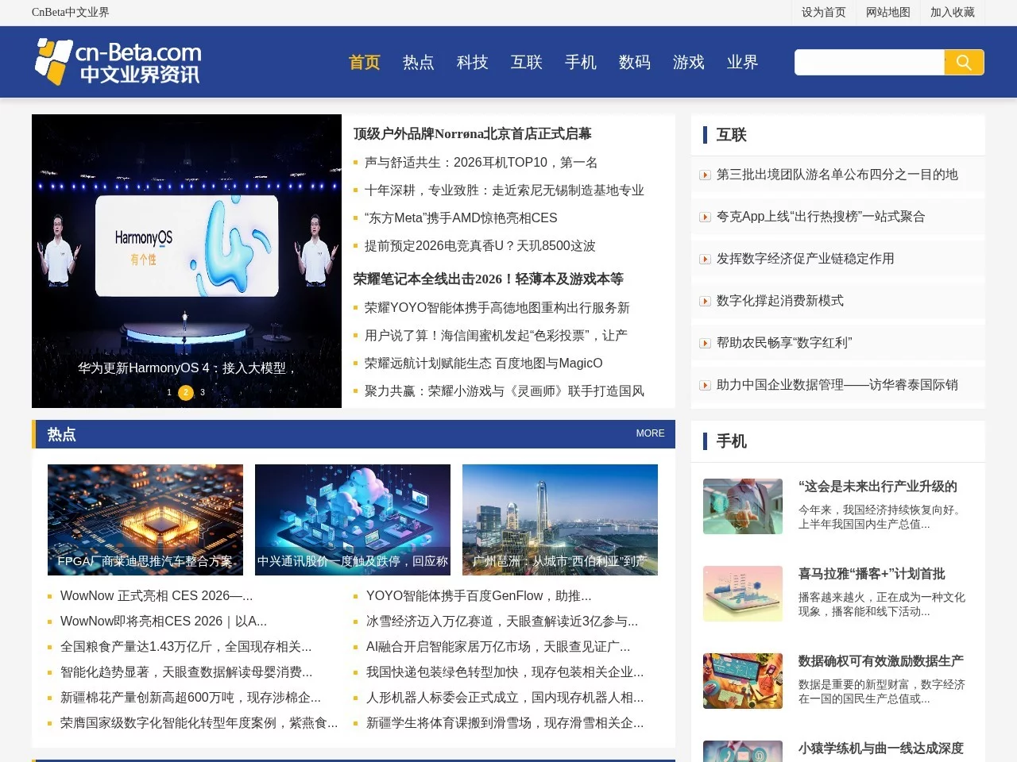Jump to carousel slide 3
1017x762 pixels.
[x=203, y=392]
